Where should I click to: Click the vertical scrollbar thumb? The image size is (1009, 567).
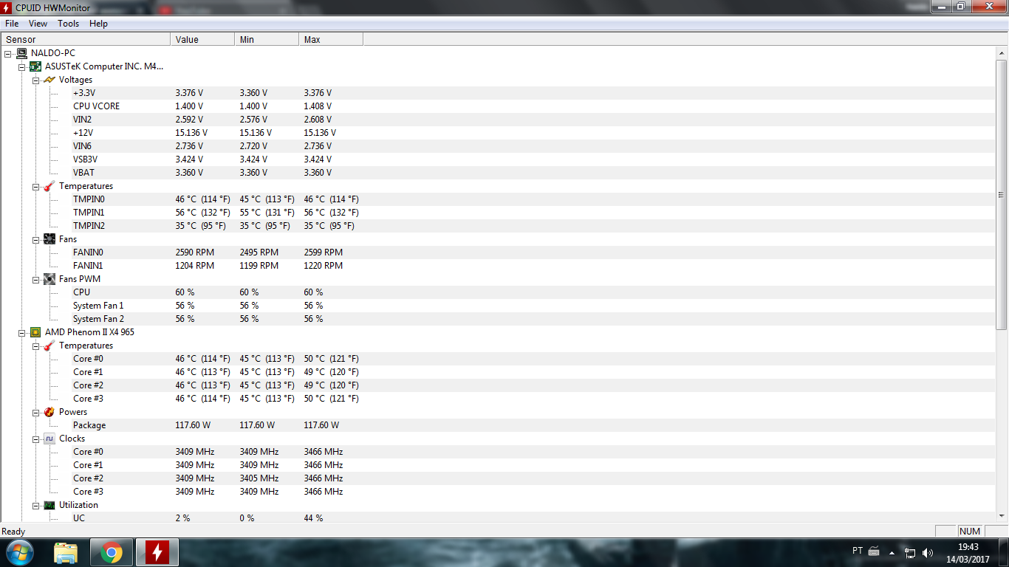[x=1002, y=195]
